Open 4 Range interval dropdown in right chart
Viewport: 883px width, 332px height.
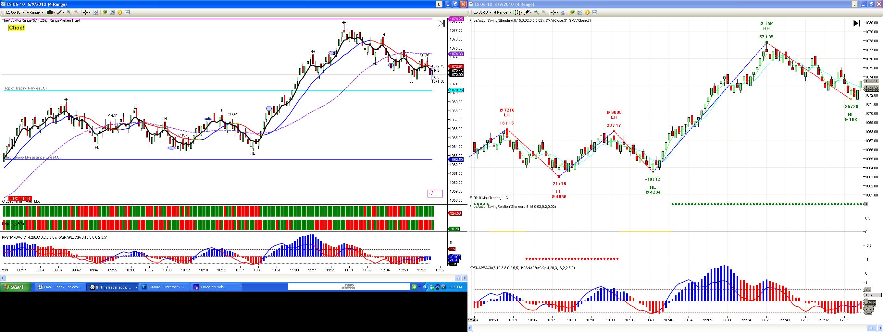[503, 12]
